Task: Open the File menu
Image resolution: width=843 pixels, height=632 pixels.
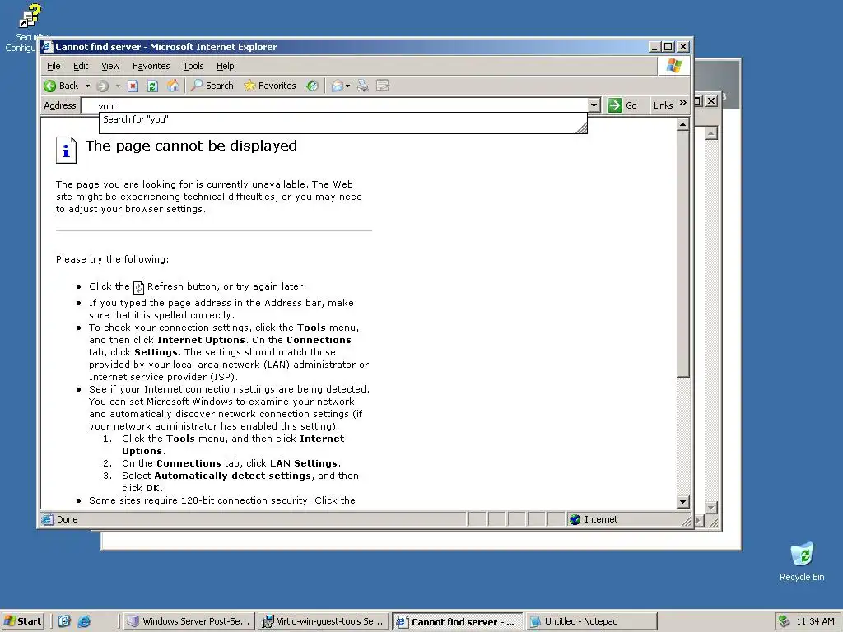Action: click(x=54, y=66)
